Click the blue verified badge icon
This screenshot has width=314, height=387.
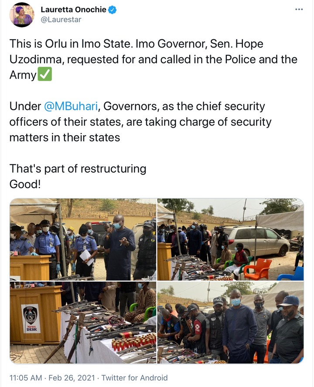click(113, 10)
